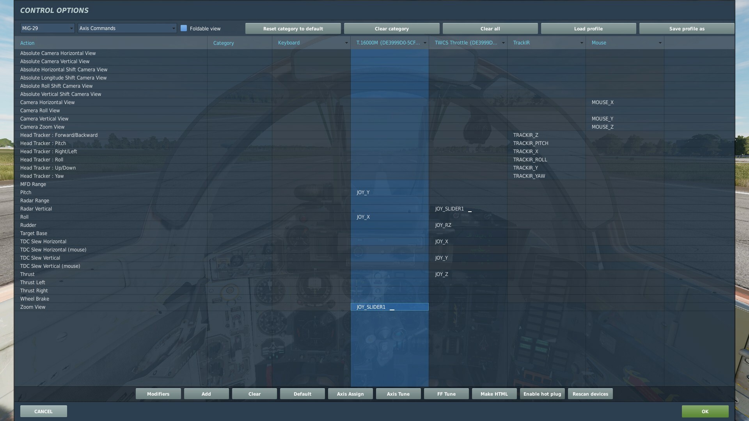The height and width of the screenshot is (421, 749).
Task: Click the Rescan devices button
Action: pyautogui.click(x=590, y=394)
